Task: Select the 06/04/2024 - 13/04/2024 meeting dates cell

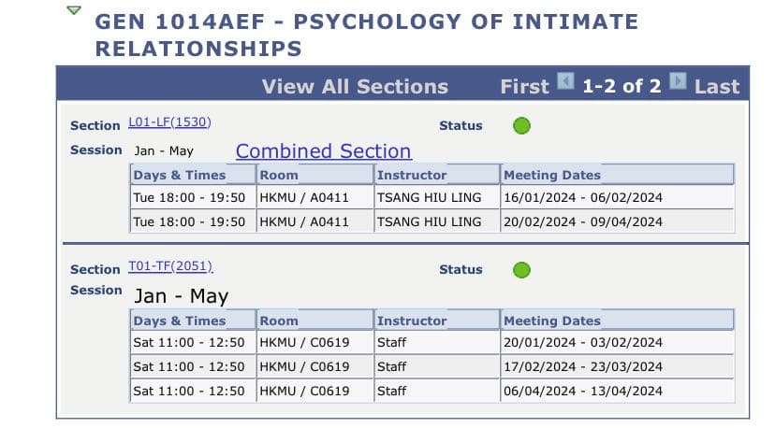Action: coord(582,391)
